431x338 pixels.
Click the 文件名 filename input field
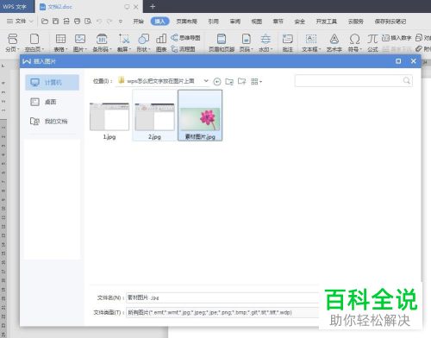pyautogui.click(x=222, y=297)
